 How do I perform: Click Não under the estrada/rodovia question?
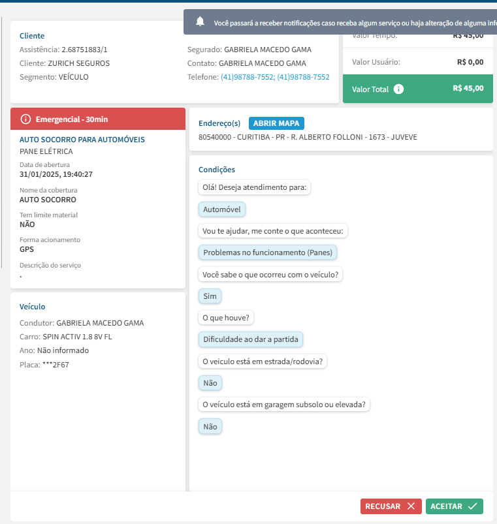pos(210,383)
